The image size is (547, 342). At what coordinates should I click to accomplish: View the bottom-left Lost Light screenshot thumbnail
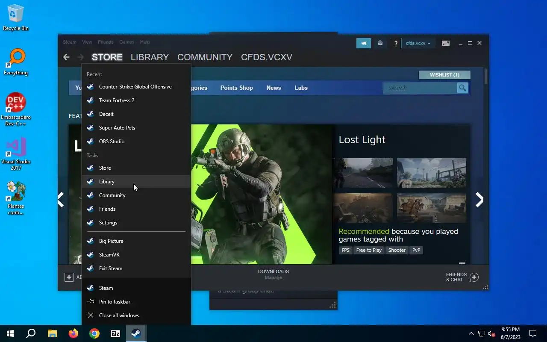(363, 208)
